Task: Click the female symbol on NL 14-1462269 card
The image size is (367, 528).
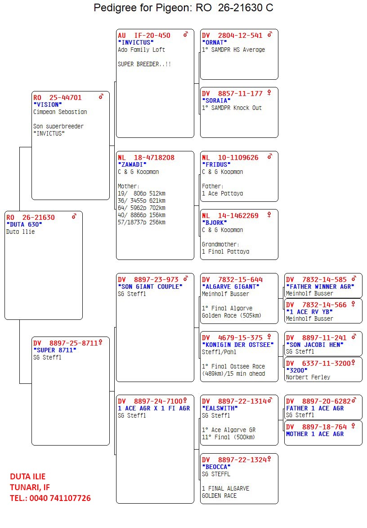Action: pyautogui.click(x=269, y=214)
